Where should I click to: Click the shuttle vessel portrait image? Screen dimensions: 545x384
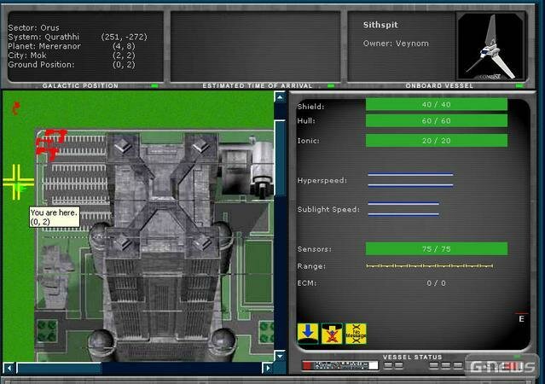click(x=490, y=45)
